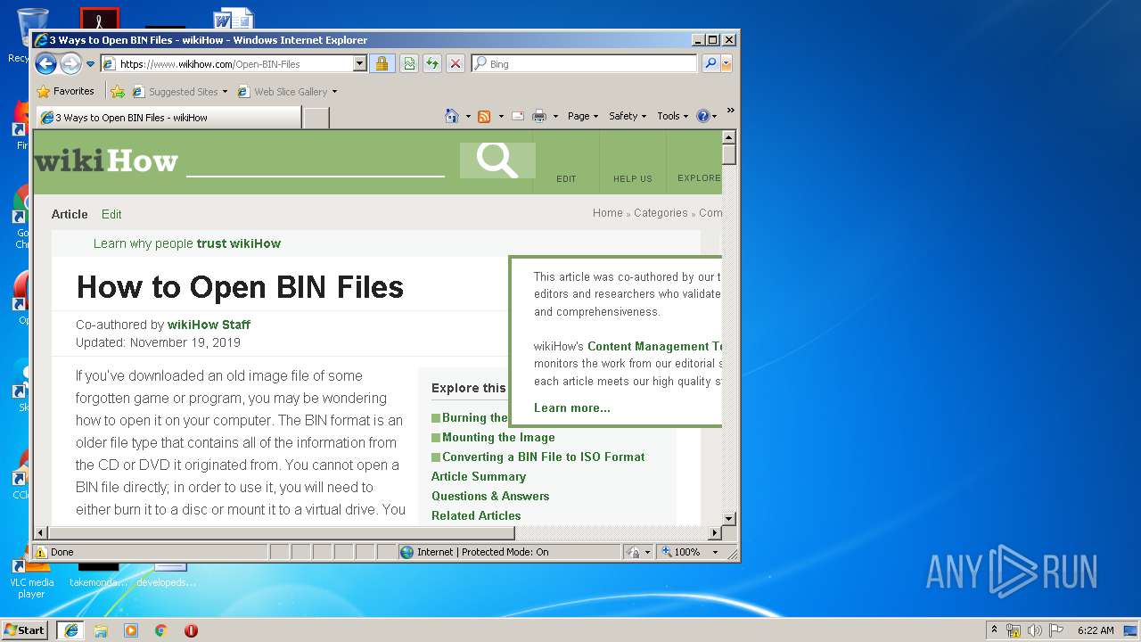Click the Categories breadcrumb link
Screen dimensions: 1141x642
tap(661, 213)
